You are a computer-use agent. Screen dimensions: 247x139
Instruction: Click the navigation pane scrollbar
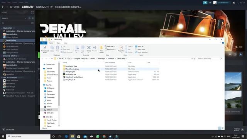tap(59, 84)
